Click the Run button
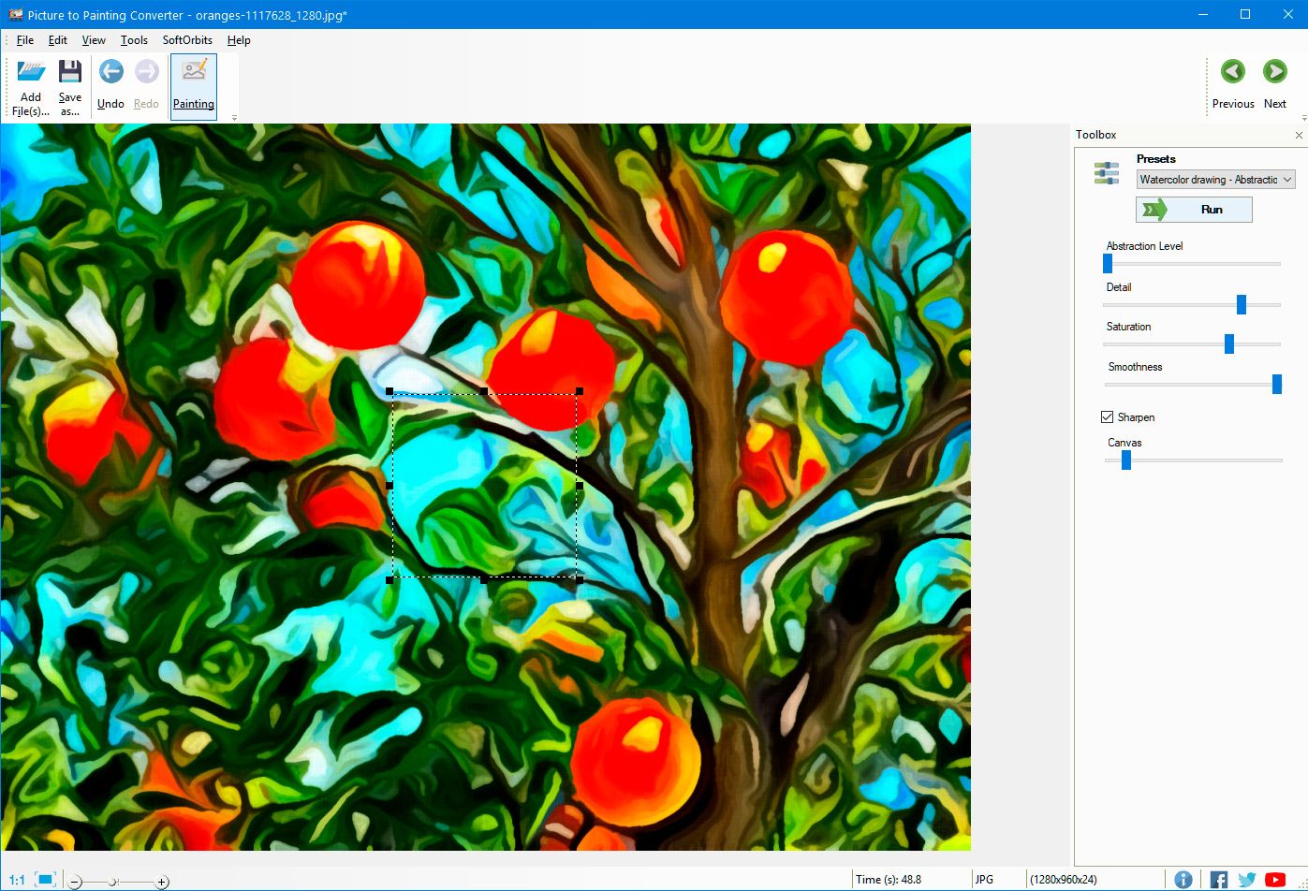This screenshot has width=1308, height=891. point(1194,209)
